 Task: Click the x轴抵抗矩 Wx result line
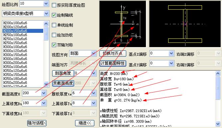[x=130, y=116]
